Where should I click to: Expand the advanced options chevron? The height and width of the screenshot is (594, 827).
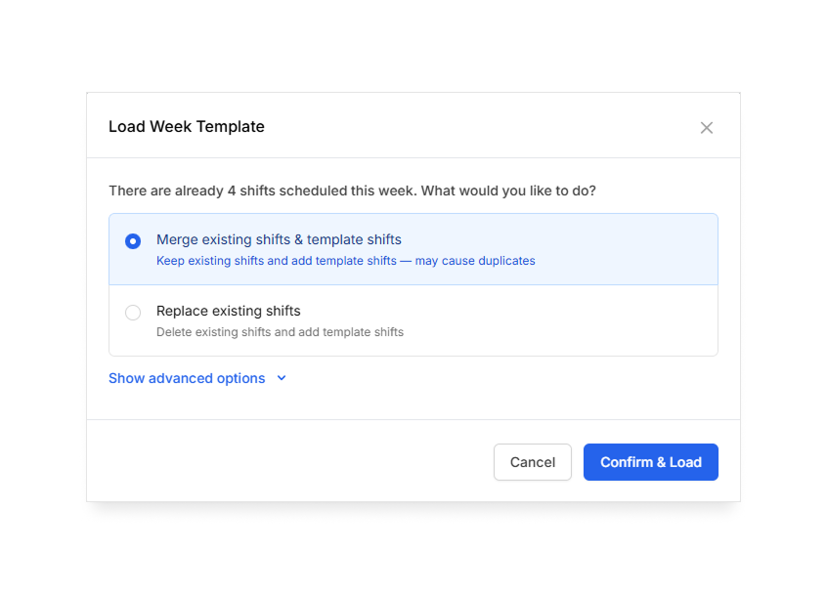[x=282, y=378]
